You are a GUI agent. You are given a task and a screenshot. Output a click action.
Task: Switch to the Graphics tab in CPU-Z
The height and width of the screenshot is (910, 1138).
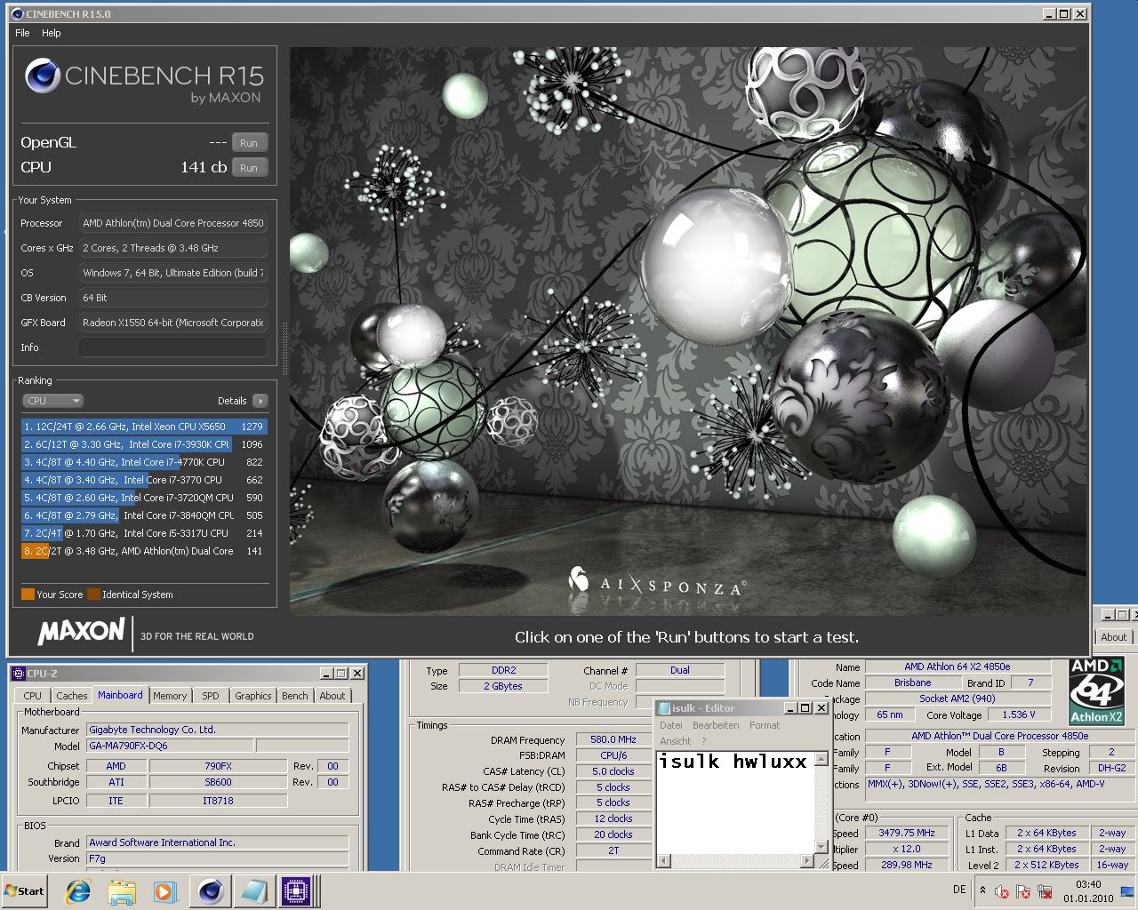[x=253, y=696]
